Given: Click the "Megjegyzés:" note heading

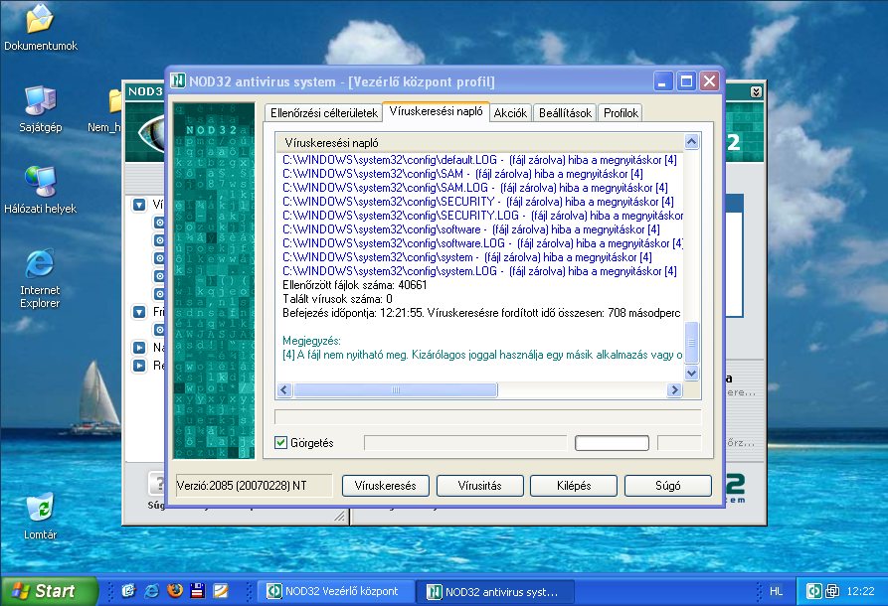Looking at the screenshot, I should coord(311,341).
